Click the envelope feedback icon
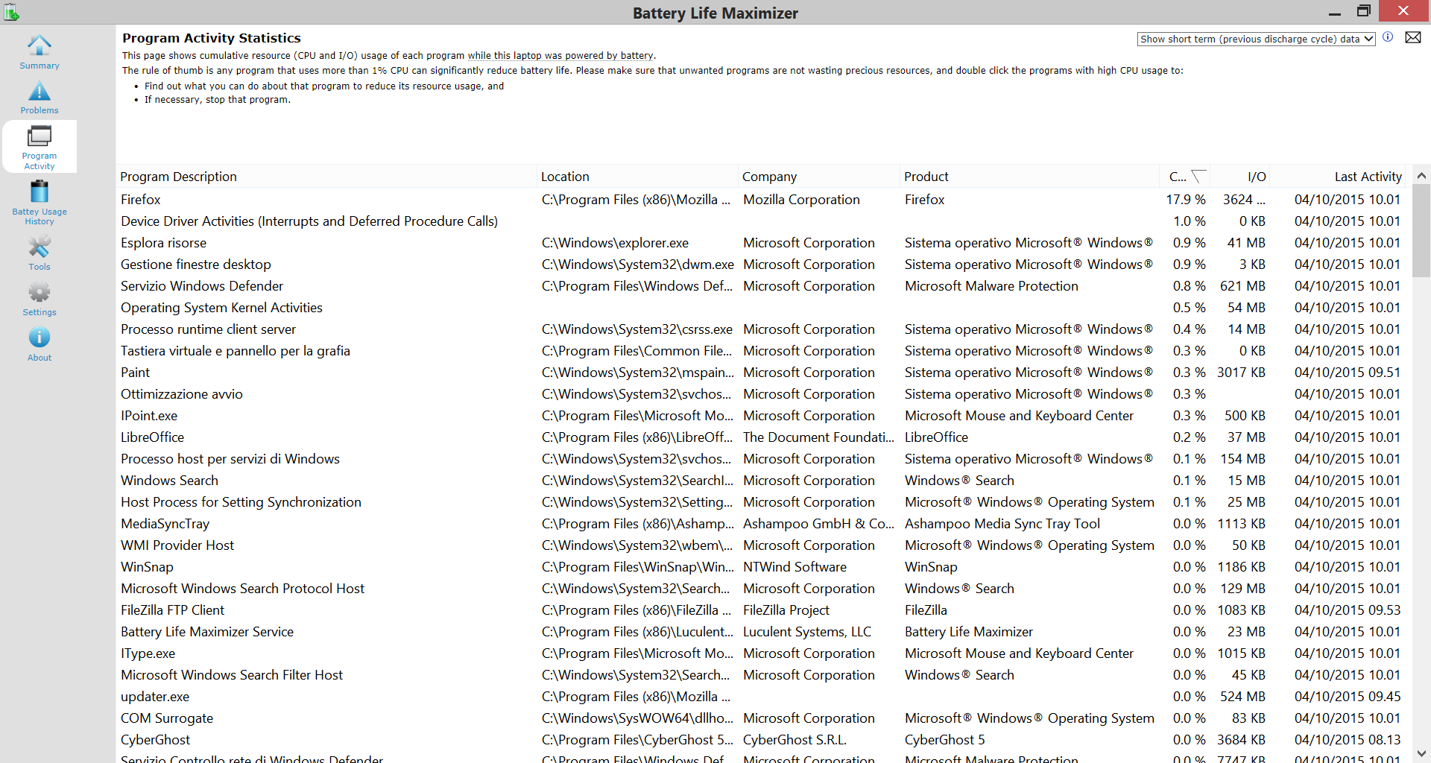This screenshot has height=763, width=1431. pos(1412,37)
